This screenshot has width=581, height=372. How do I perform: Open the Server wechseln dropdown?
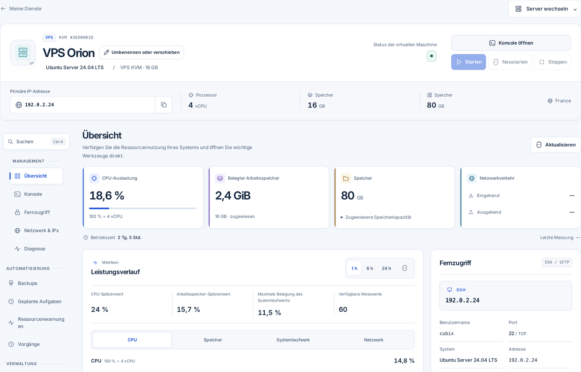[x=545, y=9]
